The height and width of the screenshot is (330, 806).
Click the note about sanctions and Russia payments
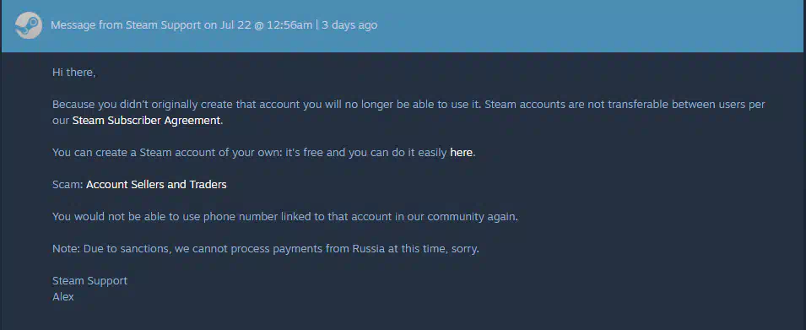tap(266, 249)
